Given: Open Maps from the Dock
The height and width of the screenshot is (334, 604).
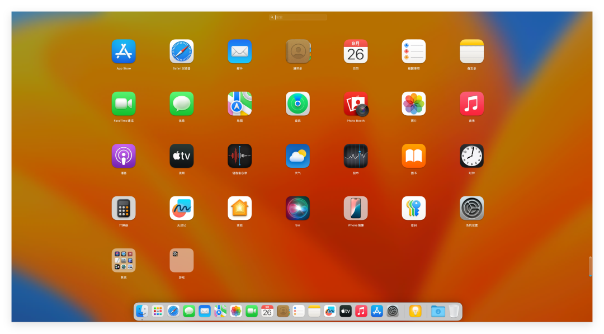Looking at the screenshot, I should (x=220, y=311).
